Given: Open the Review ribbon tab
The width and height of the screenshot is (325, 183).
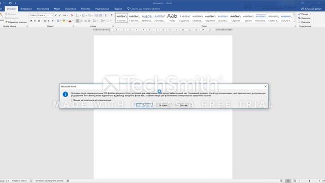Looking at the screenshot, I should tap(102, 9).
